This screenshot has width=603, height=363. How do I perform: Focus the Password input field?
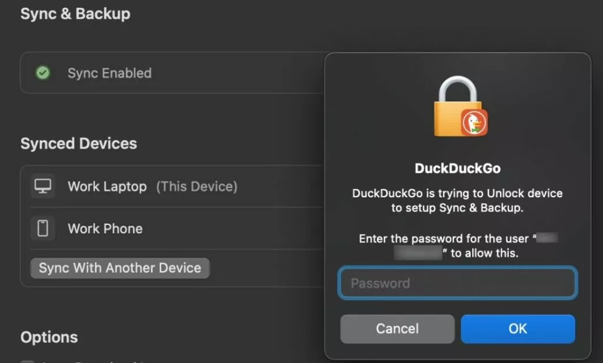[458, 283]
